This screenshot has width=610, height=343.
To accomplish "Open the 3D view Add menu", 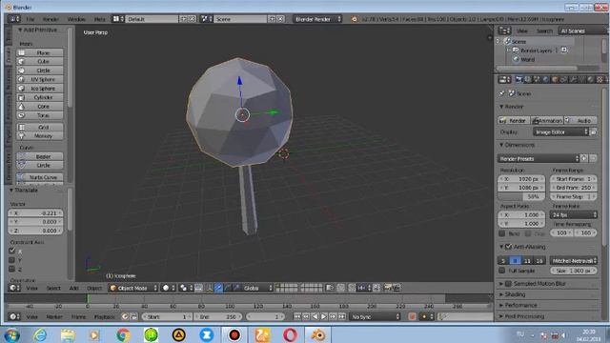I will pyautogui.click(x=73, y=288).
